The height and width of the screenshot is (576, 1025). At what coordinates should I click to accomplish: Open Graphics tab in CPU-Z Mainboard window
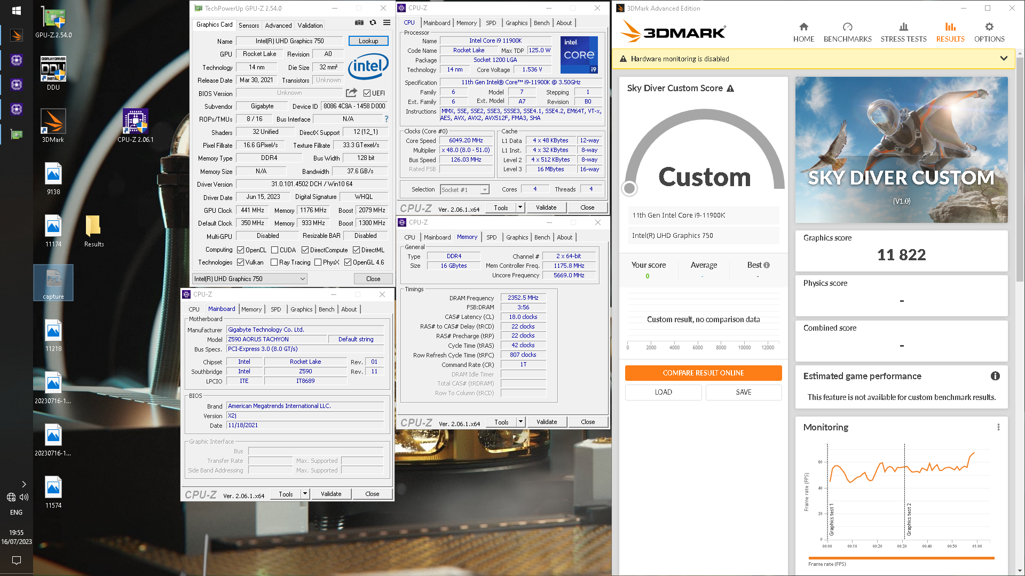302,309
